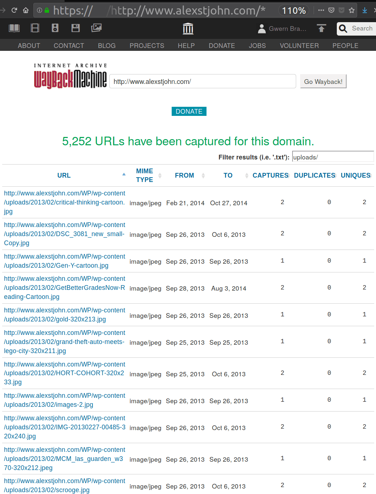Go to the browser home page icon
The height and width of the screenshot is (494, 376).
(26, 10)
